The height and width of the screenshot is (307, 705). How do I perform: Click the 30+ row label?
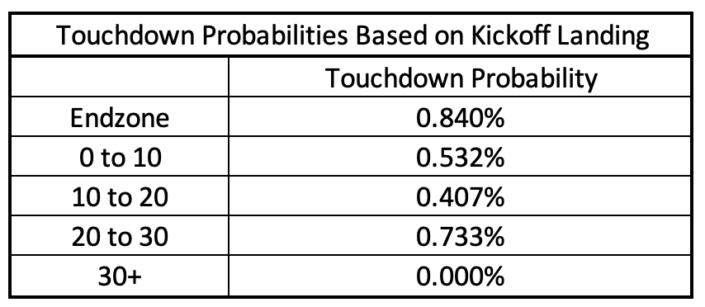point(120,276)
